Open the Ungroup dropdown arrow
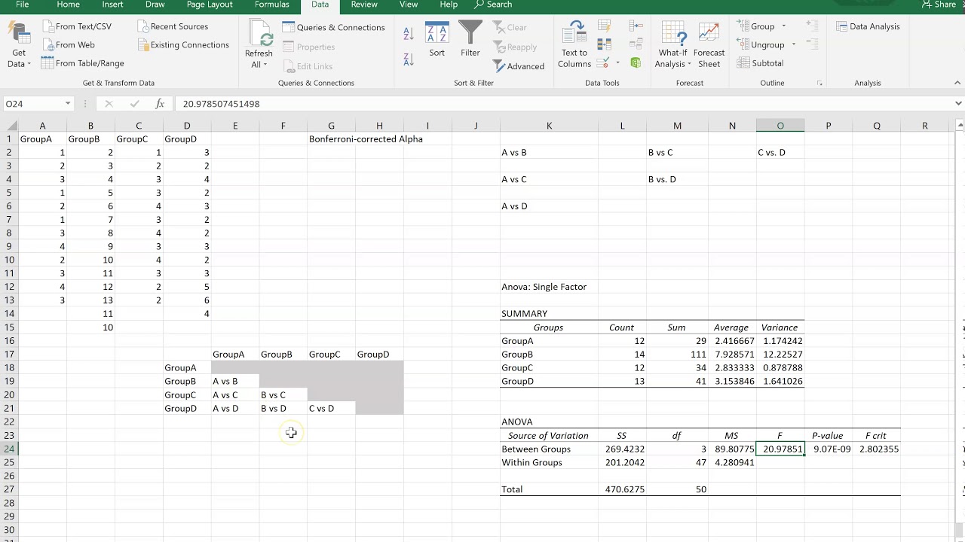The width and height of the screenshot is (965, 542). click(x=793, y=45)
